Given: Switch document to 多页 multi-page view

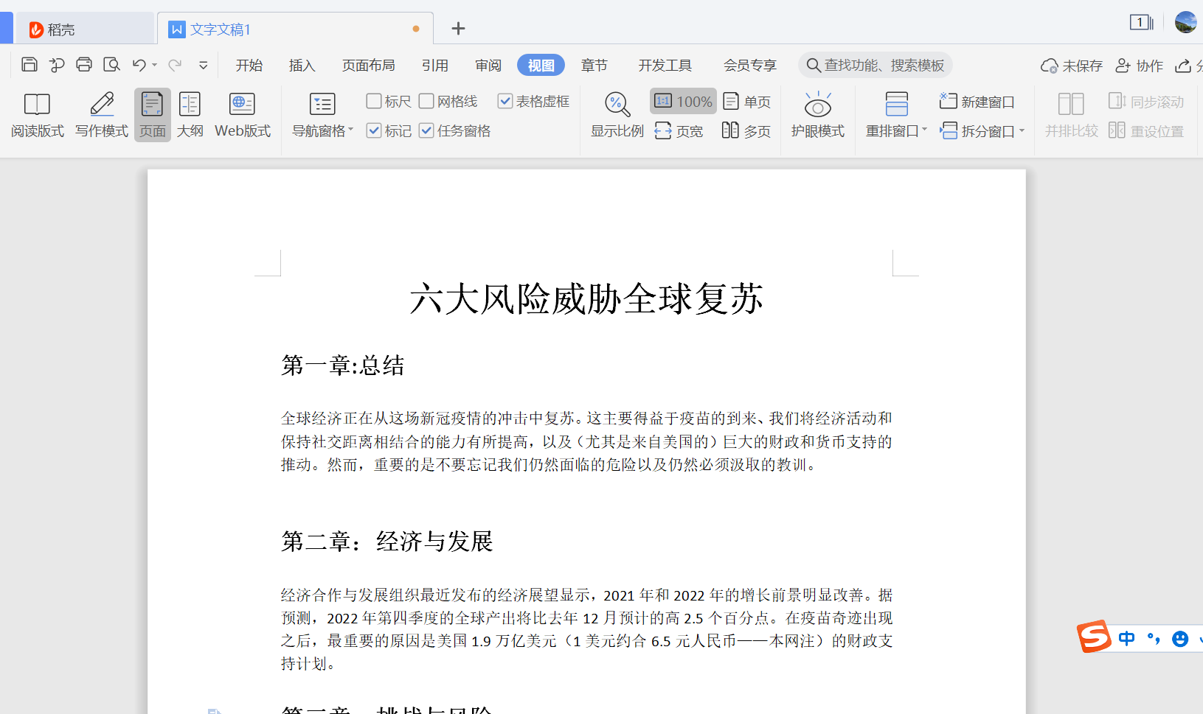Looking at the screenshot, I should point(746,130).
